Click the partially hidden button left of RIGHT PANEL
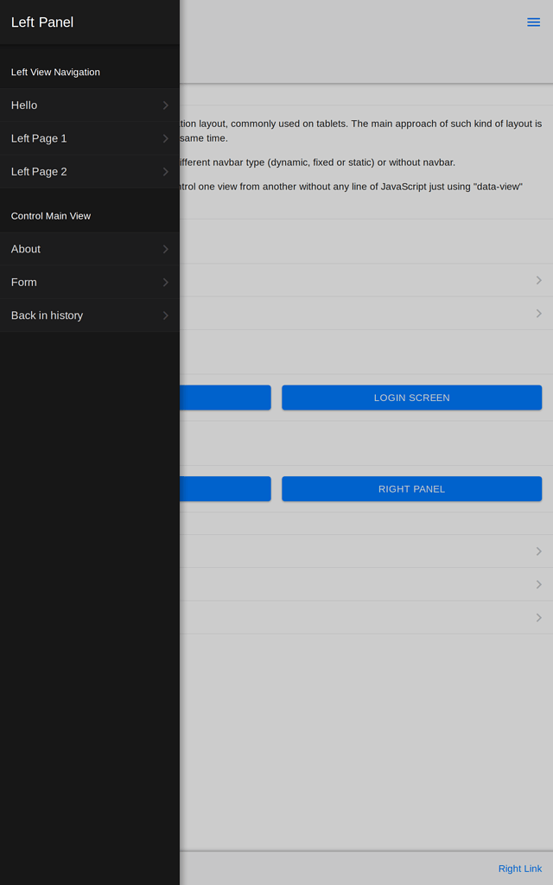 226,489
